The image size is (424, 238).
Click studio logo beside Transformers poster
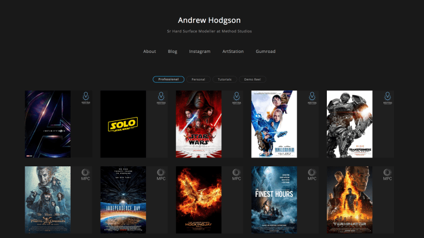pyautogui.click(x=387, y=98)
